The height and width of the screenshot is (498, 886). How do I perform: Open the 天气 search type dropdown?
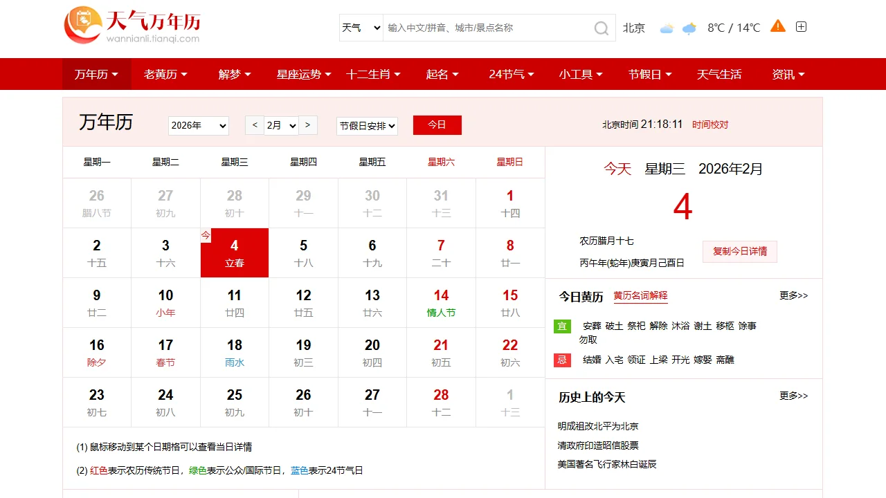pos(361,28)
